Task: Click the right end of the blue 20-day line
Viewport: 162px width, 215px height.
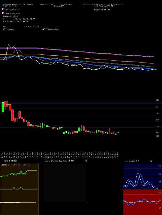Action: [x=153, y=69]
